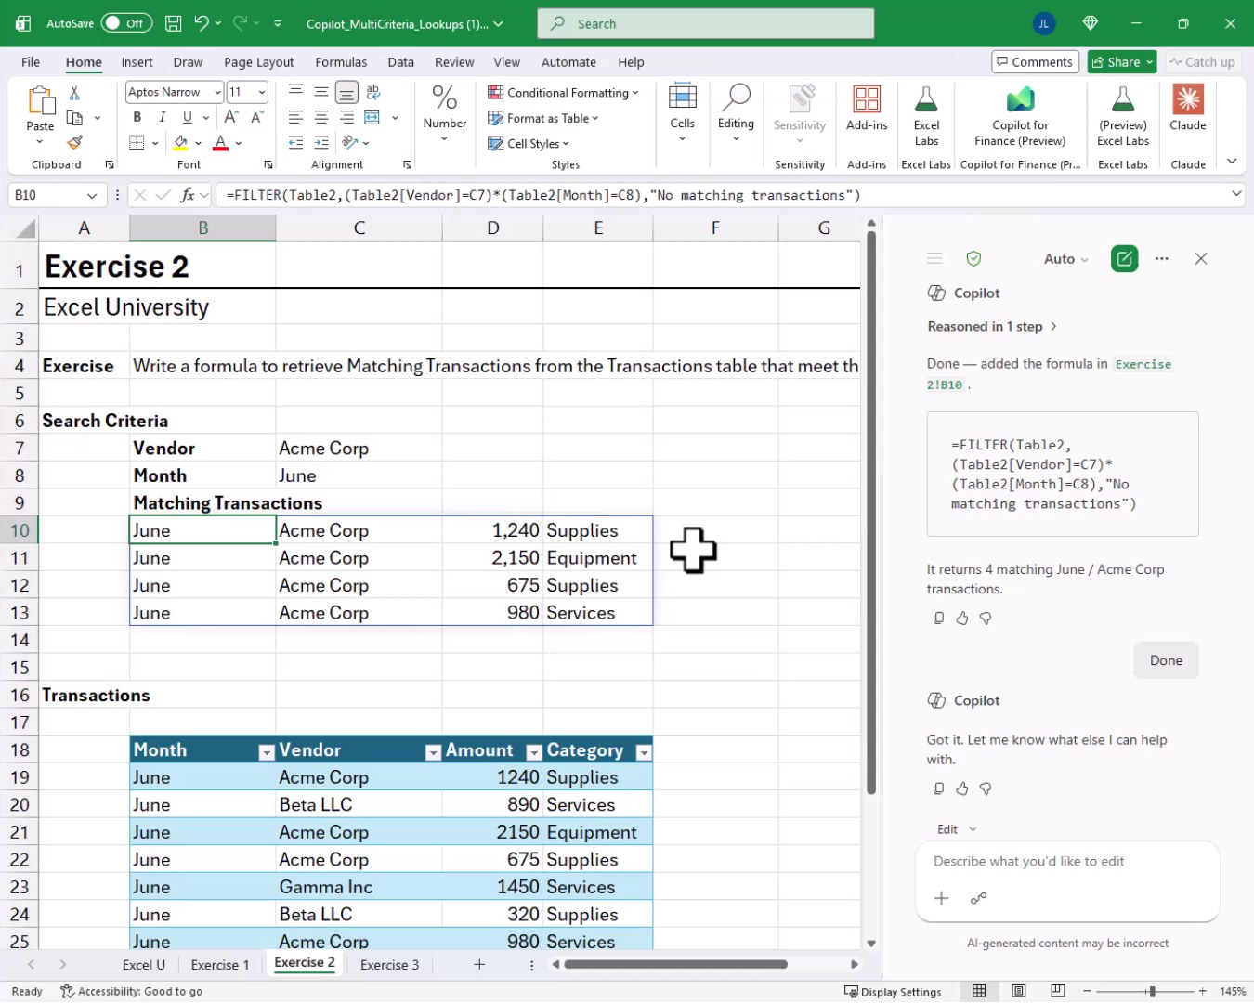Launch Excel Labs flask icon
Viewport: 1254px width, 1003px height.
point(926,115)
